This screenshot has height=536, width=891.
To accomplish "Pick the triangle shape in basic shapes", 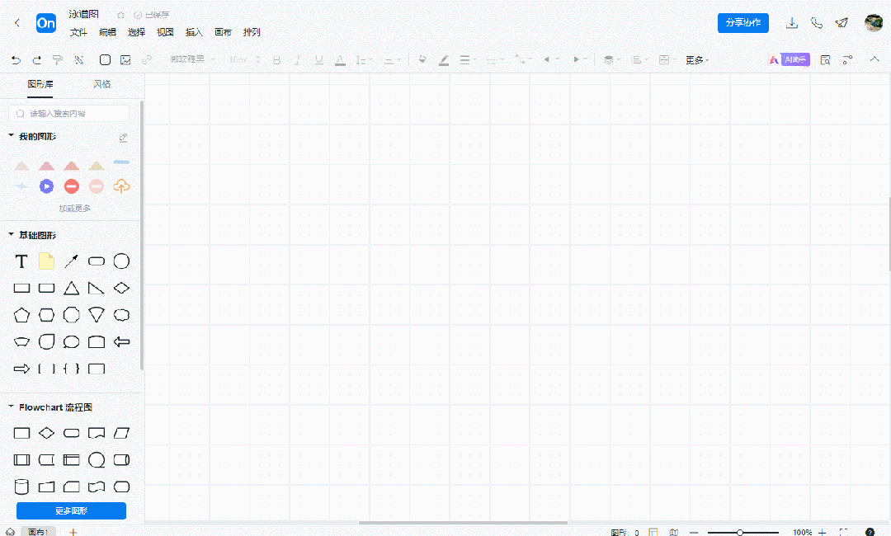I will click(72, 288).
